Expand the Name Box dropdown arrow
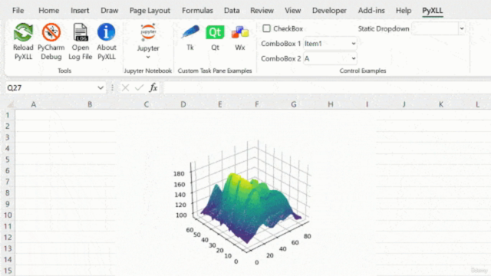 click(x=101, y=88)
